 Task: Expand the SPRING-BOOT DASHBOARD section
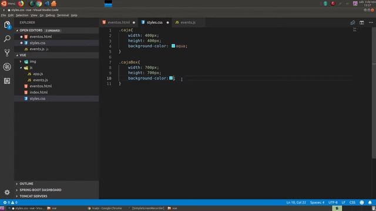pos(17,190)
